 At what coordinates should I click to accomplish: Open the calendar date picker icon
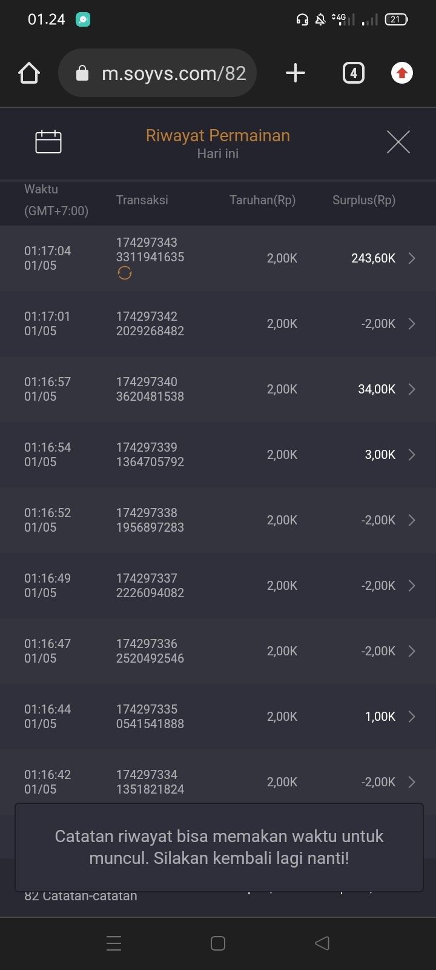(x=48, y=142)
